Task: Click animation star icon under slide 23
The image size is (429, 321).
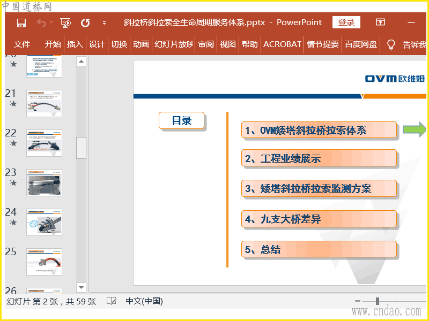Action: (13, 183)
